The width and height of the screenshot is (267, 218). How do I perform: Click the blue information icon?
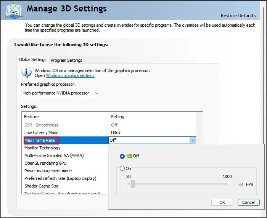(26, 73)
